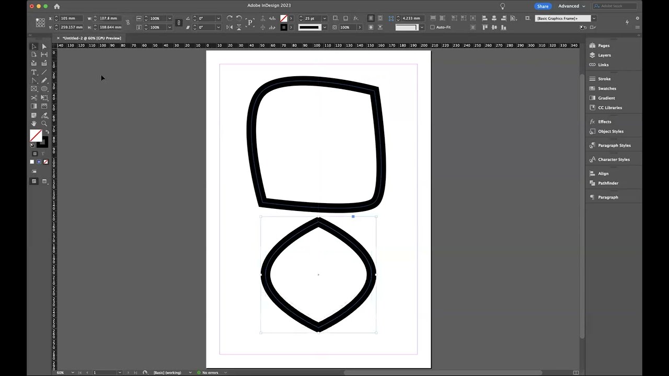Select the Gradient Swatch tool
The width and height of the screenshot is (669, 376).
[34, 106]
